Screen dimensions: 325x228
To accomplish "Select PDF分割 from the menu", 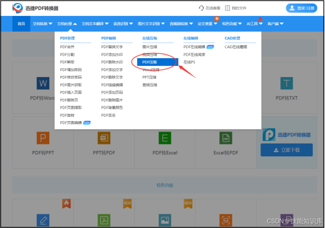I will point(67,55).
